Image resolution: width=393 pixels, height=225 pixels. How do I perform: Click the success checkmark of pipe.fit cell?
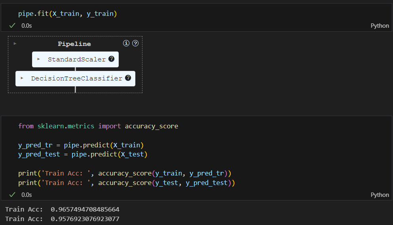pyautogui.click(x=12, y=26)
